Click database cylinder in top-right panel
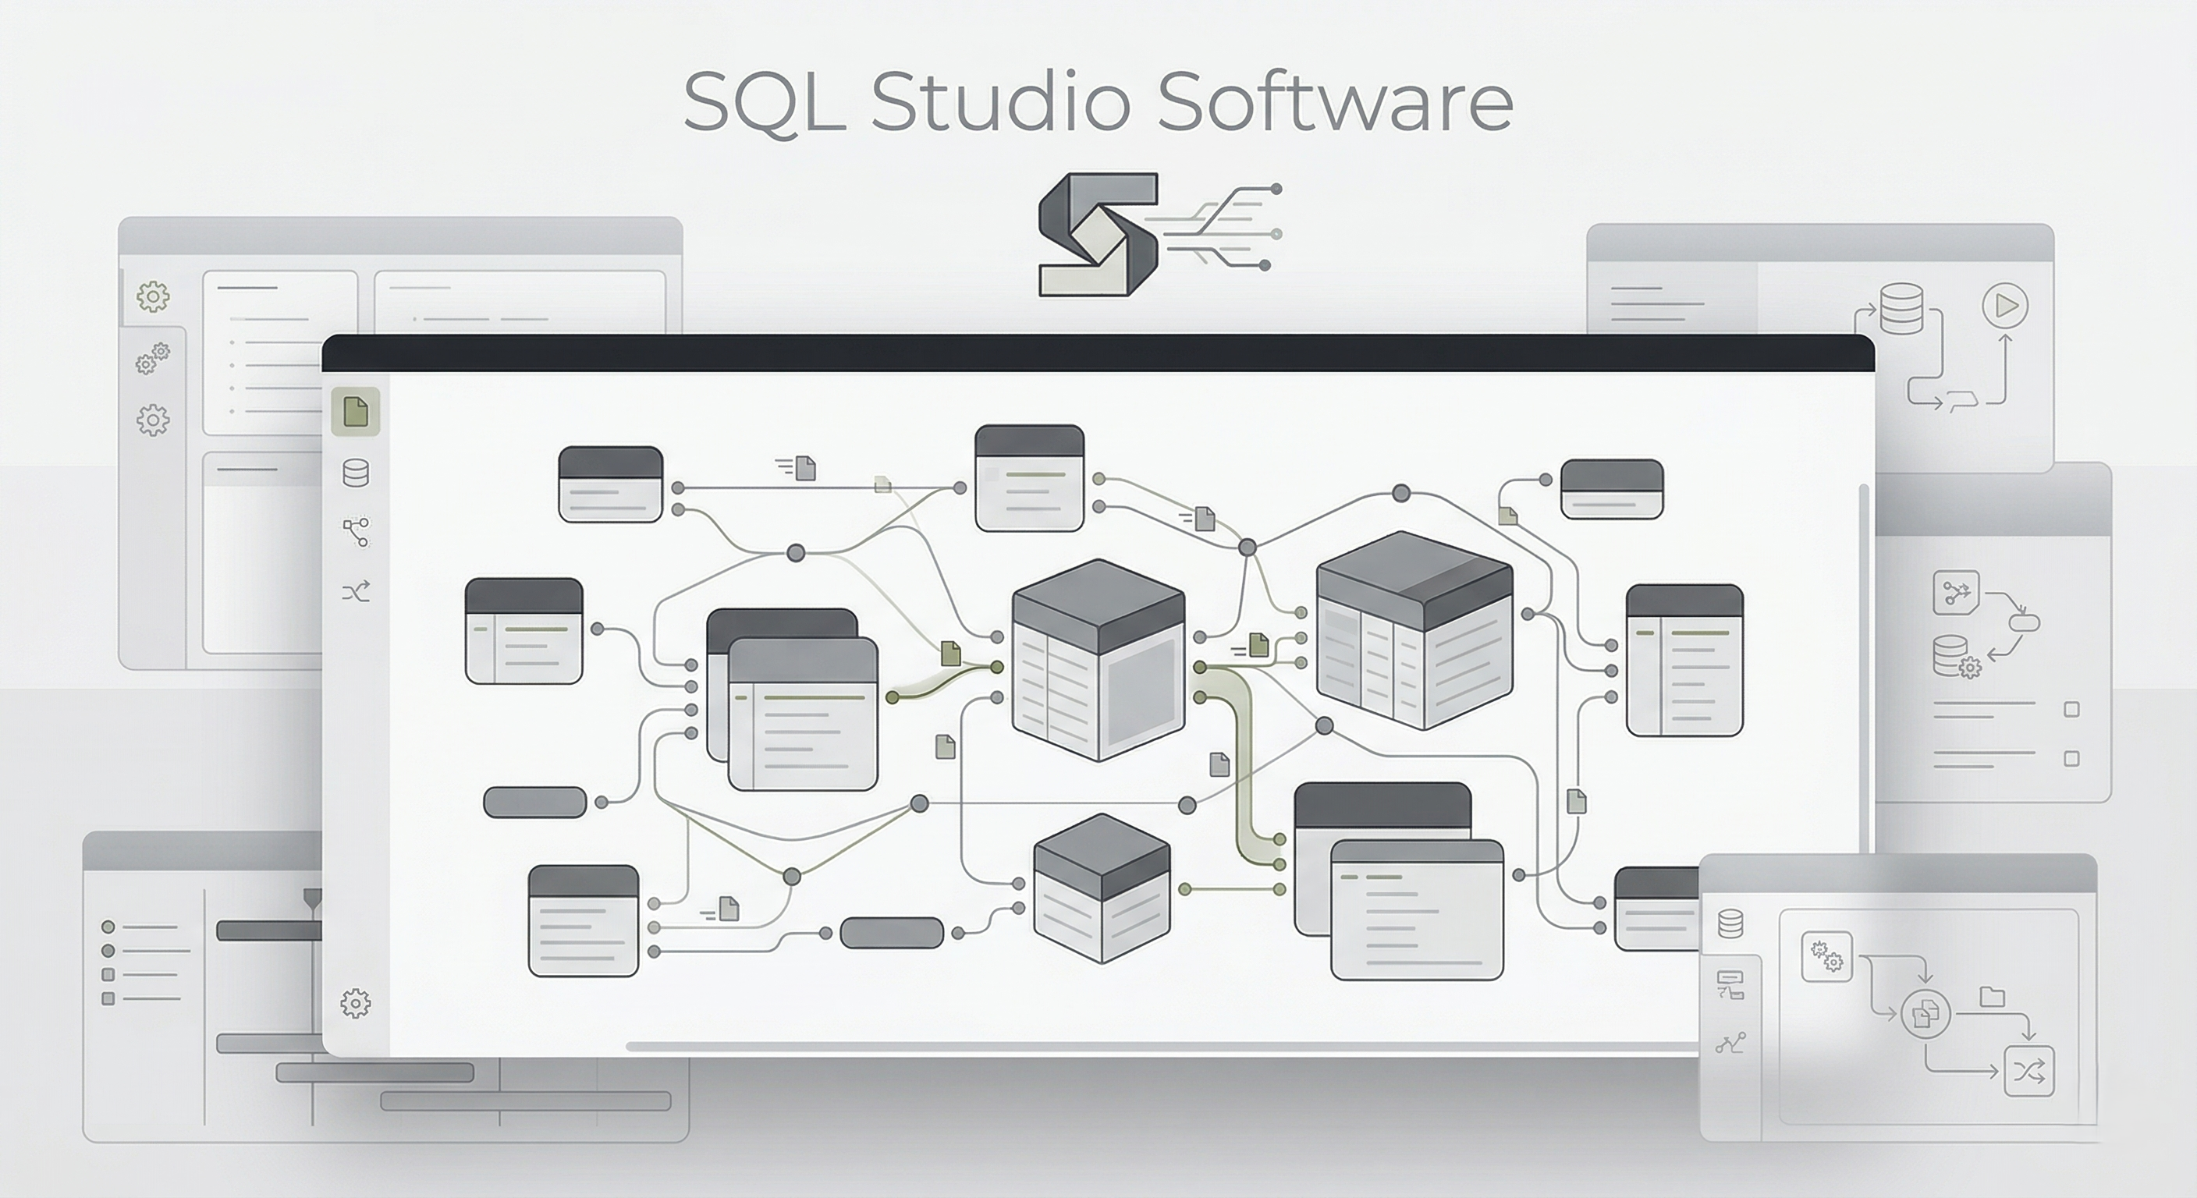 click(1901, 309)
